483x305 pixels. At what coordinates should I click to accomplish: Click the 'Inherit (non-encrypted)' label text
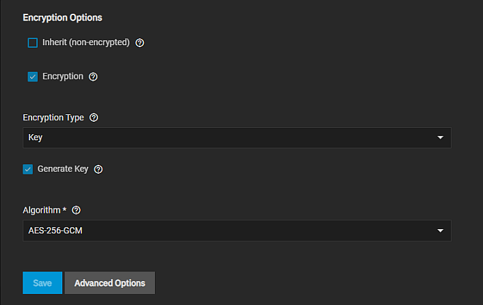point(86,42)
